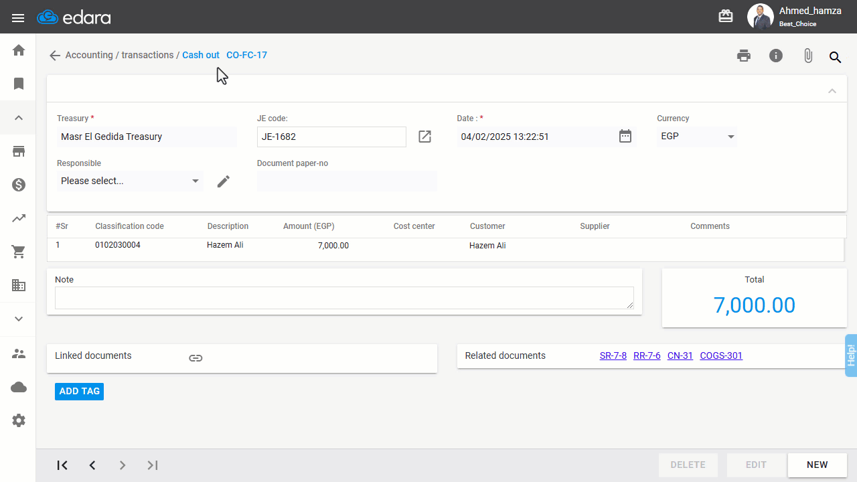Open the shopping cart sidebar icon
The width and height of the screenshot is (857, 482).
pos(19,252)
